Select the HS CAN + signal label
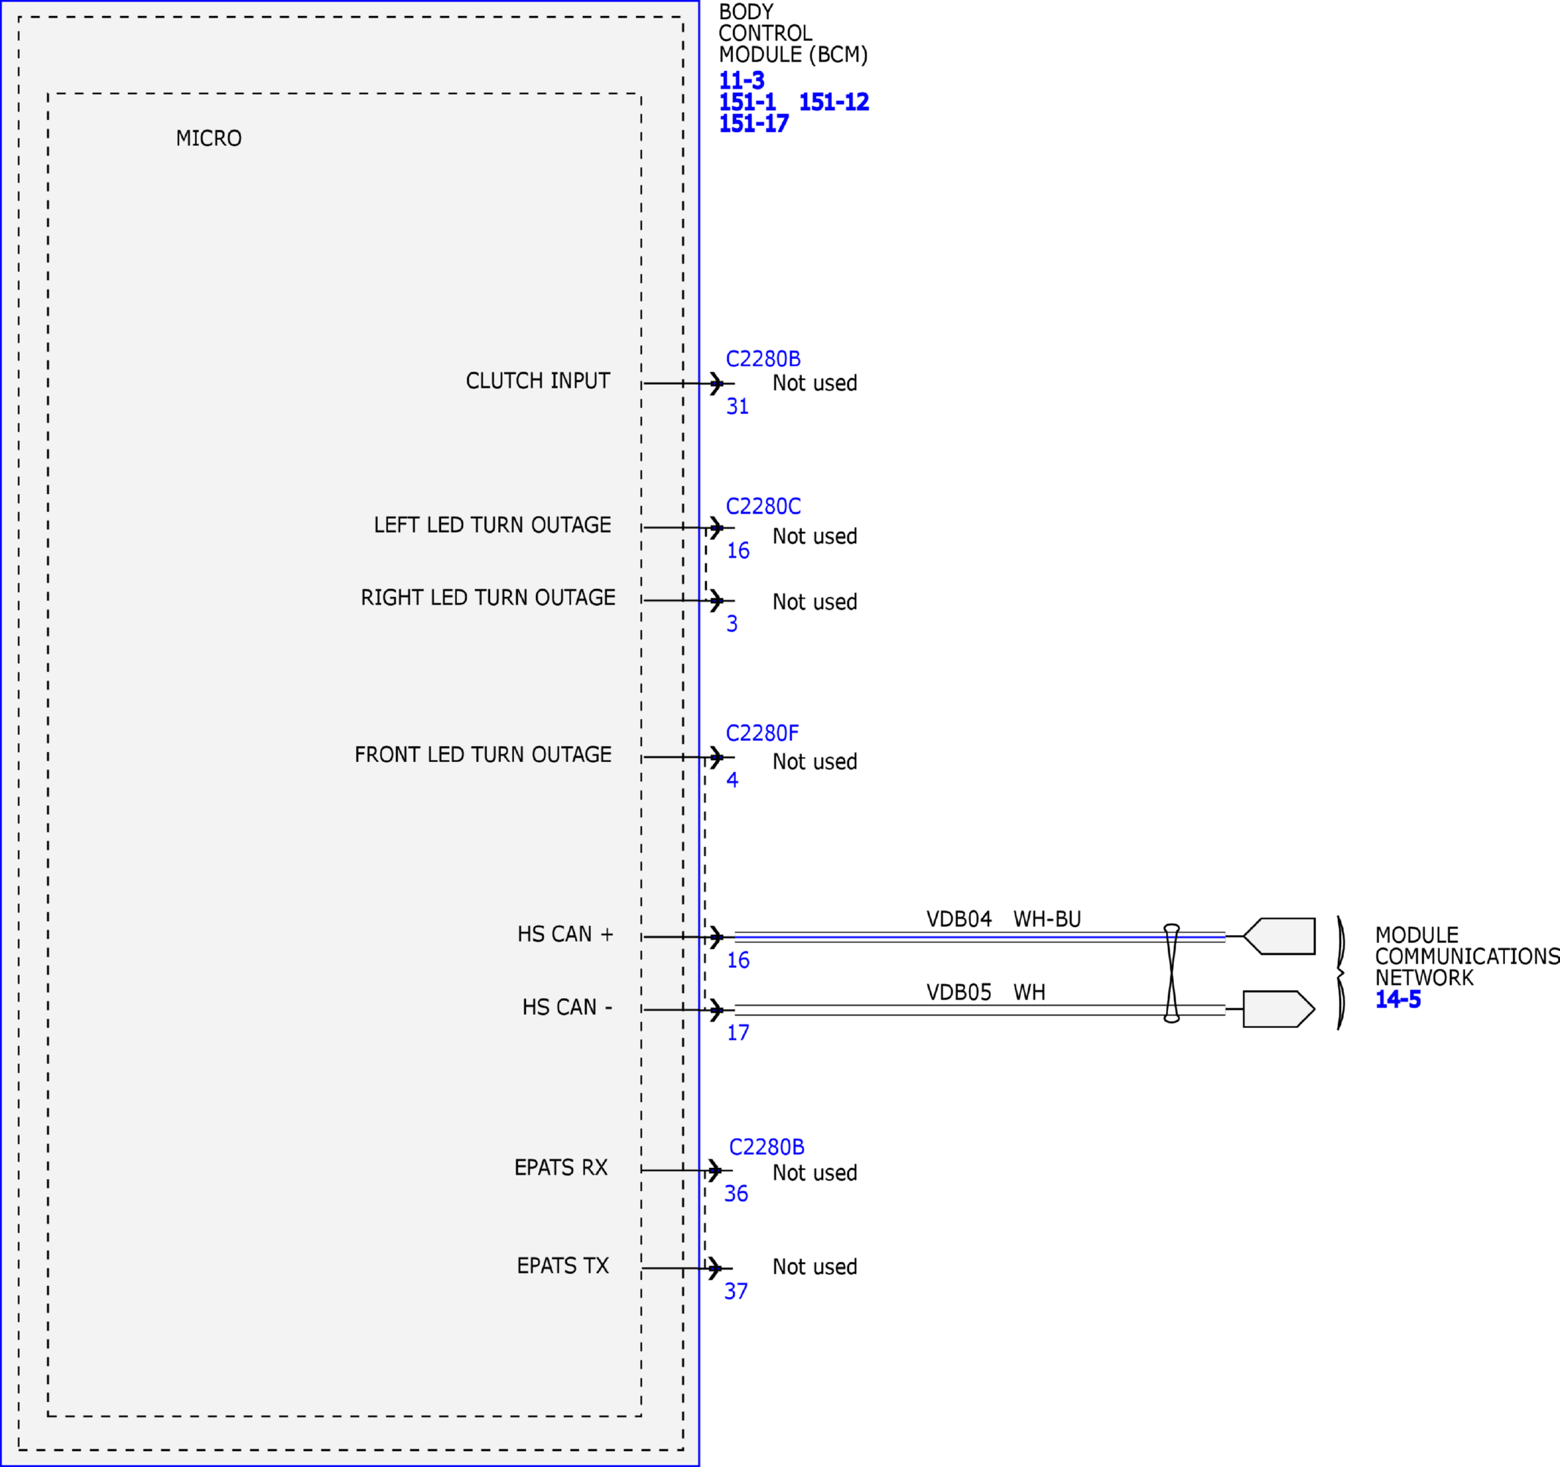 coord(565,934)
